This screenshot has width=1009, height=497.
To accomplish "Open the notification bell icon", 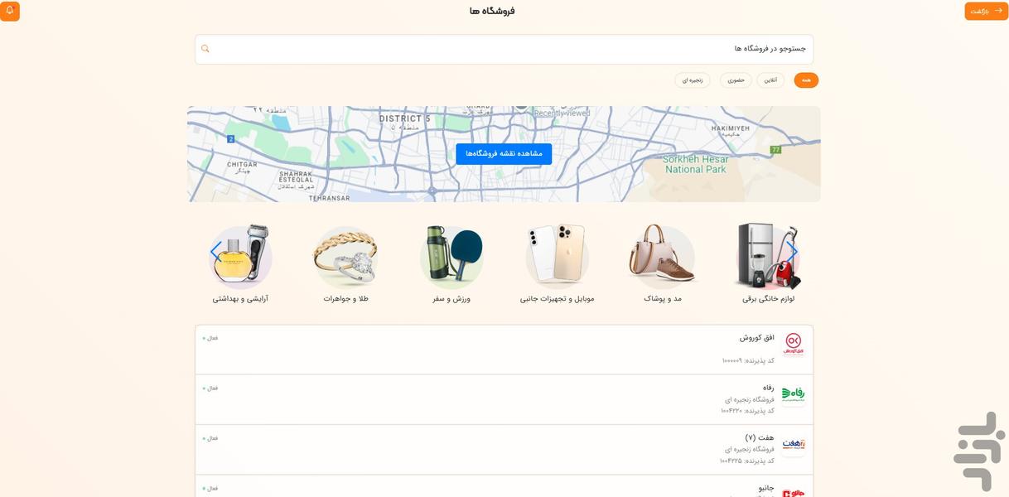I will [10, 11].
